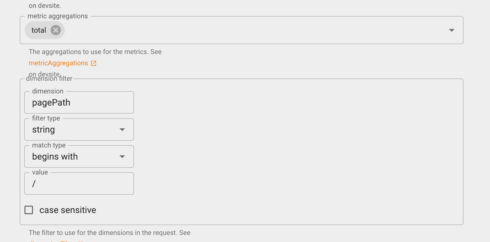The width and height of the screenshot is (490, 242).
Task: Click the 'value' field label
Action: [40, 172]
